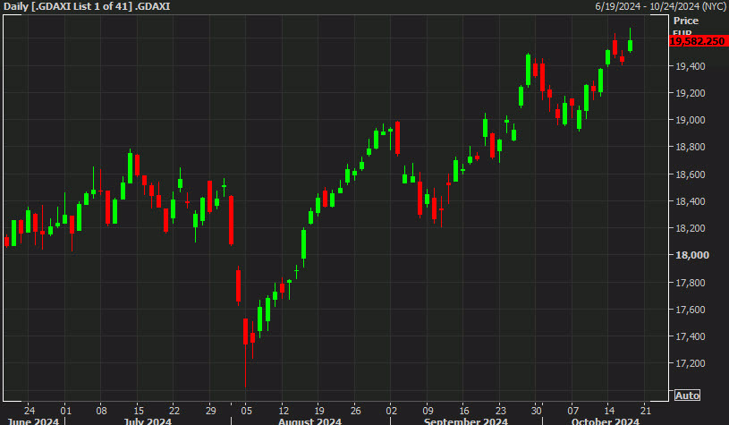Click the last green candle at the chart's right end
The image size is (729, 425).
(630, 42)
